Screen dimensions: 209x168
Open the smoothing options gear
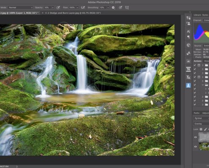(x=113, y=8)
